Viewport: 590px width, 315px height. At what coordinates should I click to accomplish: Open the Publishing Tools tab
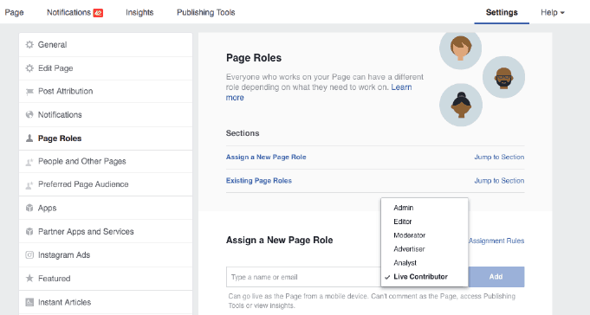(x=206, y=12)
